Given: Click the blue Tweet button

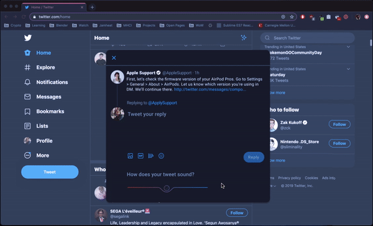Looking at the screenshot, I should tap(50, 172).
